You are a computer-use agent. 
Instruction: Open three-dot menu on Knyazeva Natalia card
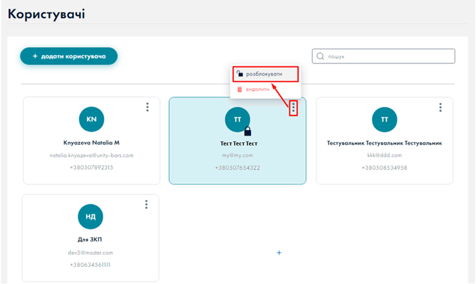click(x=147, y=107)
